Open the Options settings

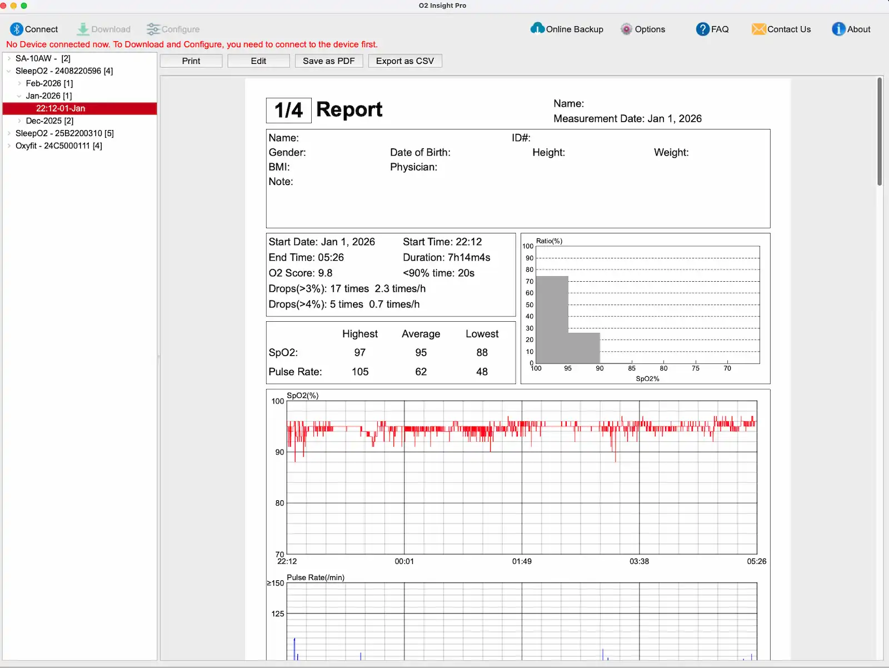(643, 29)
